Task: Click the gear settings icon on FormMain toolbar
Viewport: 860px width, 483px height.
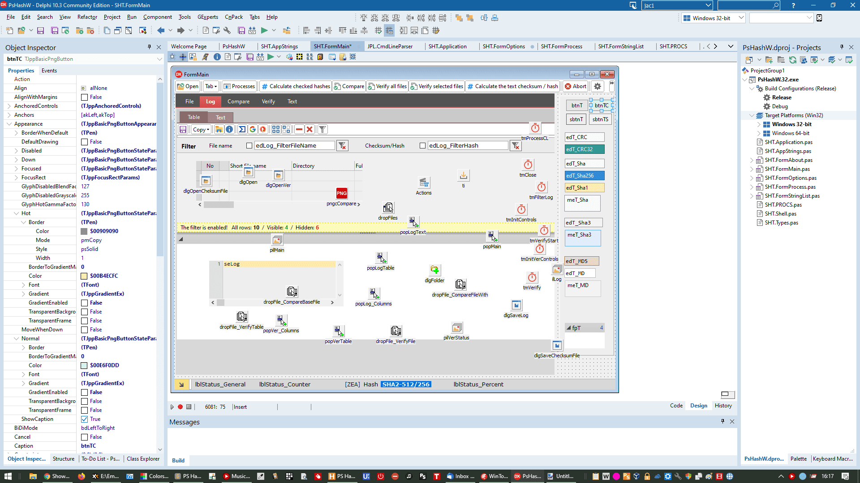Action: coord(598,86)
